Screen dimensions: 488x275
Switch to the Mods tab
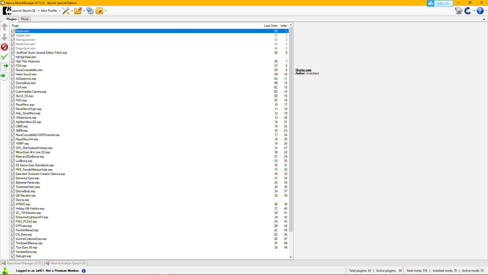point(25,19)
